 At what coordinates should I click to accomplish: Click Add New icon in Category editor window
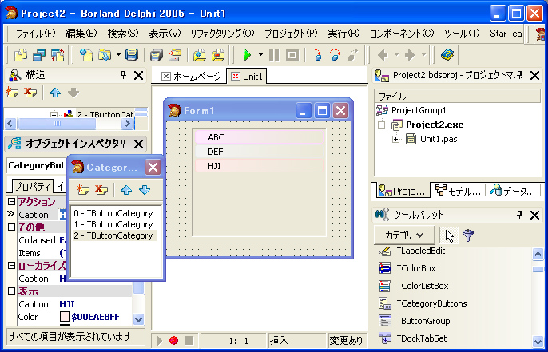83,190
